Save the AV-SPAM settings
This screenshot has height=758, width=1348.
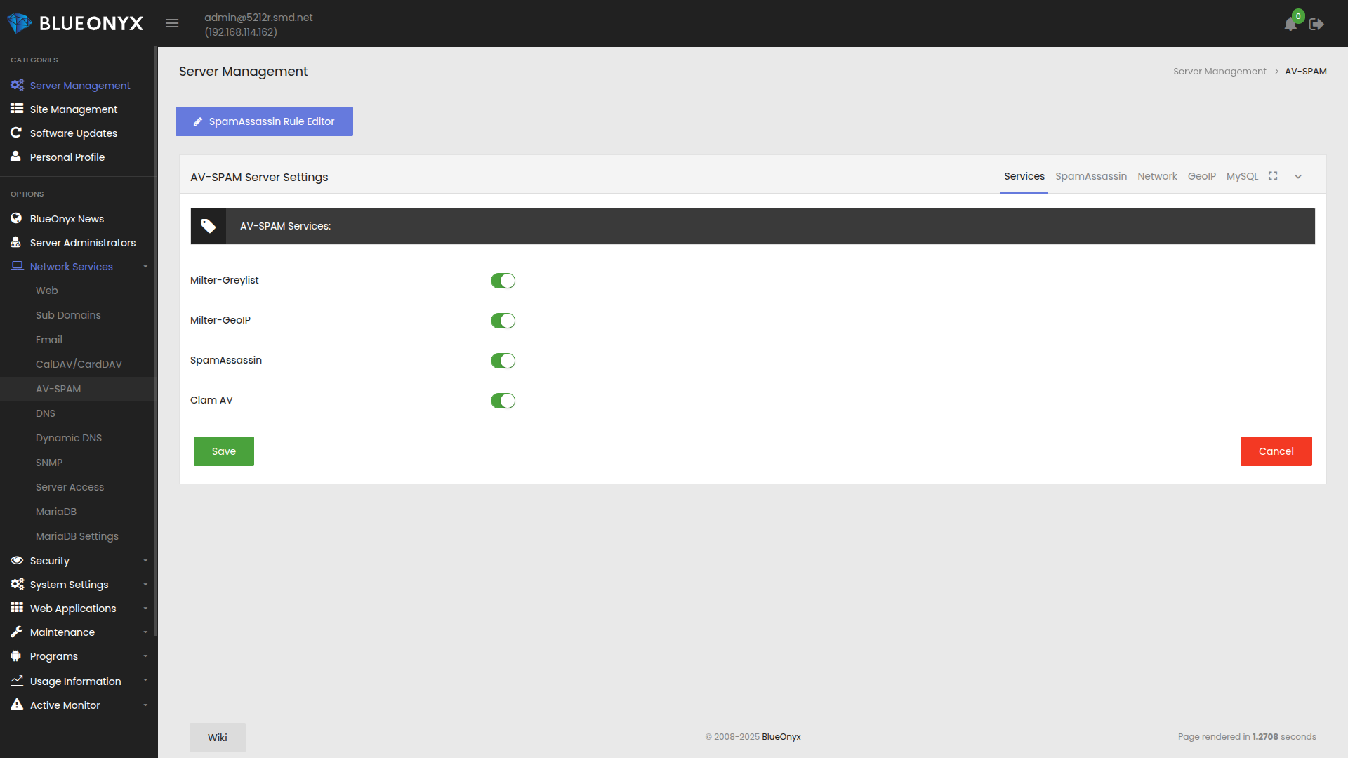(224, 451)
